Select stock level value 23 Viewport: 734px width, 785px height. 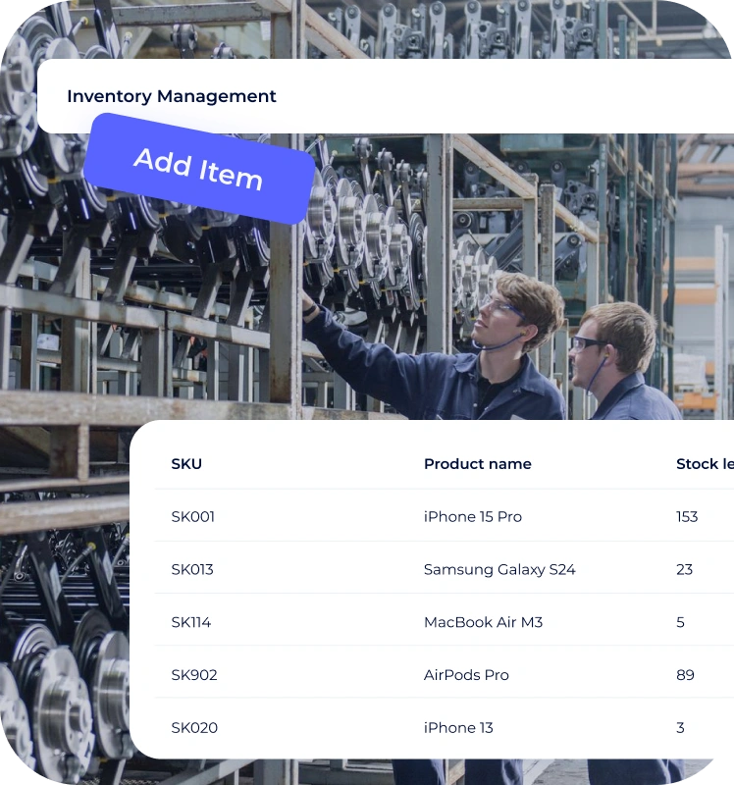pyautogui.click(x=684, y=570)
